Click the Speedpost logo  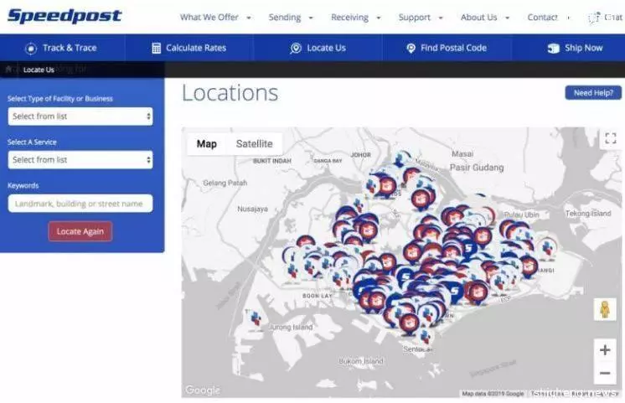[65, 16]
